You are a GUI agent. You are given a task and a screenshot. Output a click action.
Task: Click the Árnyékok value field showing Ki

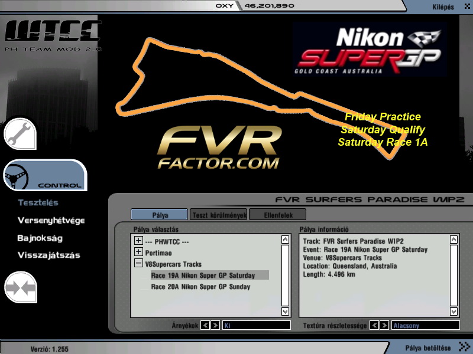point(257,325)
